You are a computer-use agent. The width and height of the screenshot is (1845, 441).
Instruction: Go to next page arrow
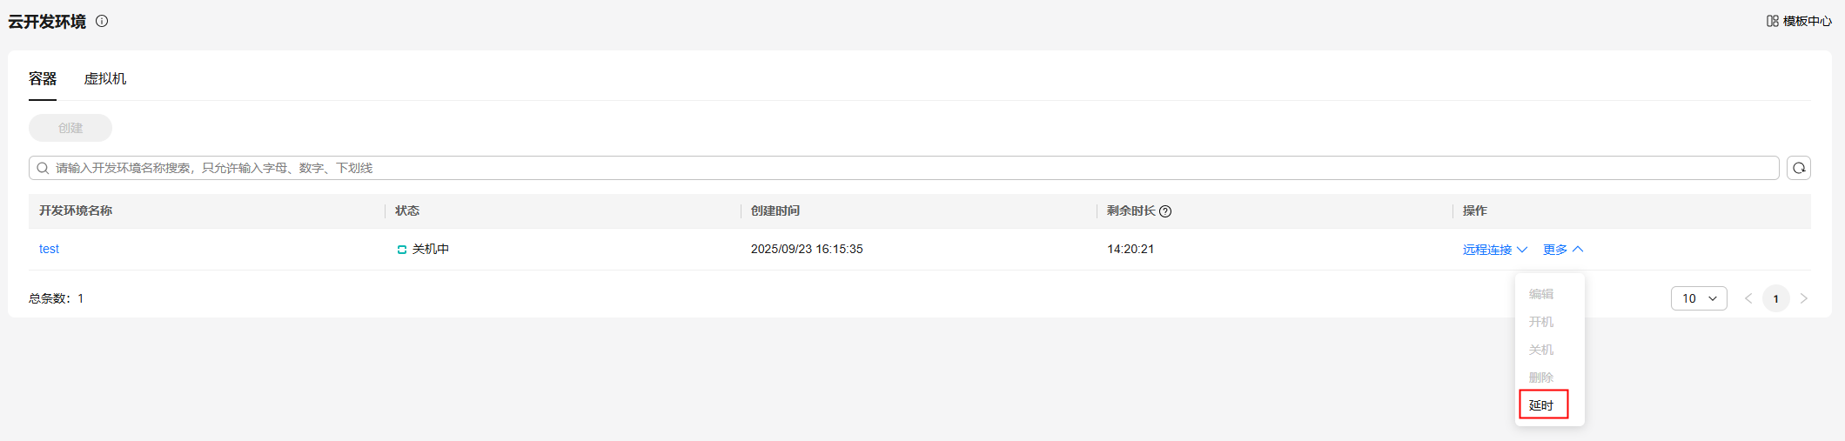click(x=1804, y=298)
